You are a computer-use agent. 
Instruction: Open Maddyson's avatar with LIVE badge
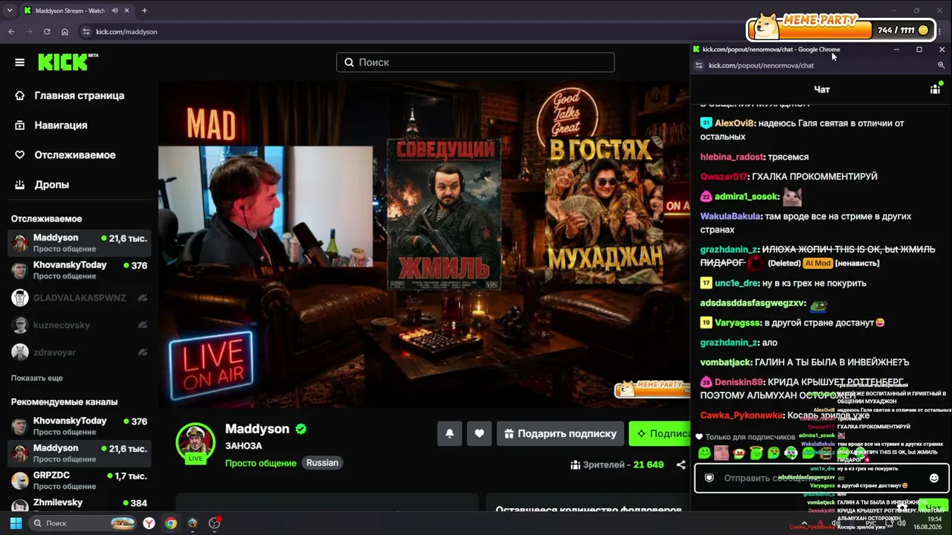(196, 444)
